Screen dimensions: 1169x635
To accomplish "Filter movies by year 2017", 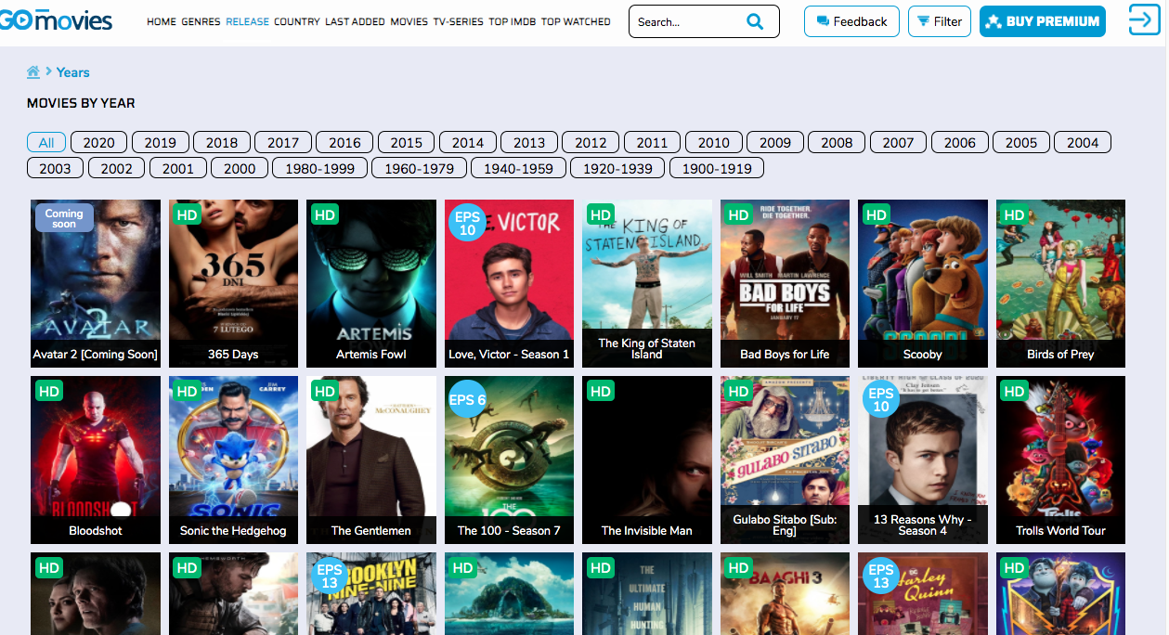I will (x=283, y=142).
